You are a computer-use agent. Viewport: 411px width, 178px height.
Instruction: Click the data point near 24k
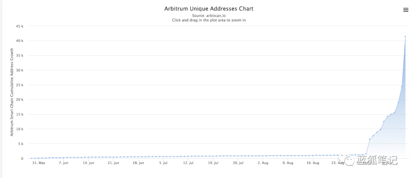point(401,87)
